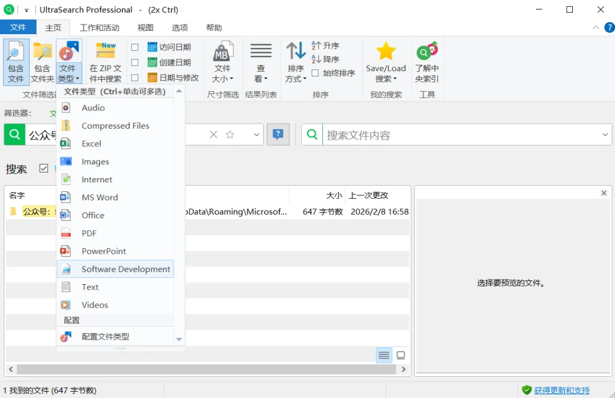615x398 pixels.
Task: Click file type menu's scroll up arrow
Action: 179,91
